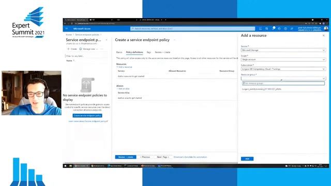The width and height of the screenshot is (331, 186).
Task: Click the Azure search resources bar
Action: (192, 28)
